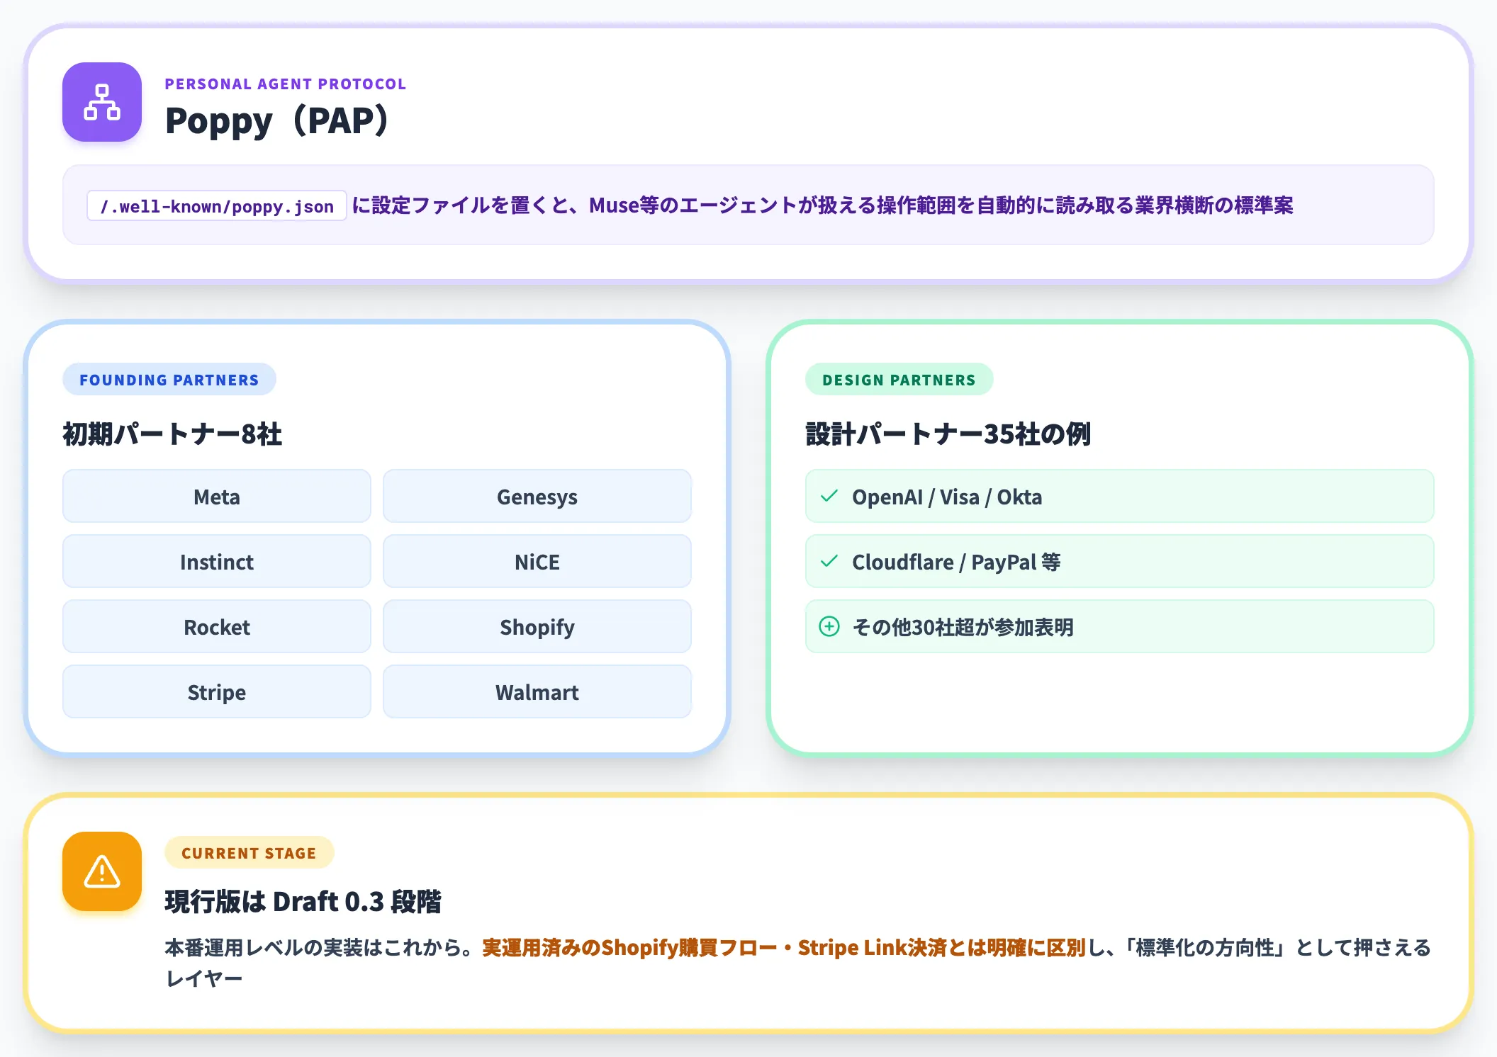This screenshot has width=1497, height=1057.
Task: Click the 設計パートナー35社の例 heading
Action: coord(948,434)
